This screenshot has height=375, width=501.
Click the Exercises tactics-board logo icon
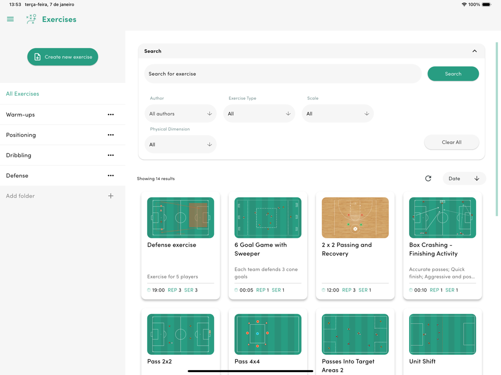click(x=30, y=19)
